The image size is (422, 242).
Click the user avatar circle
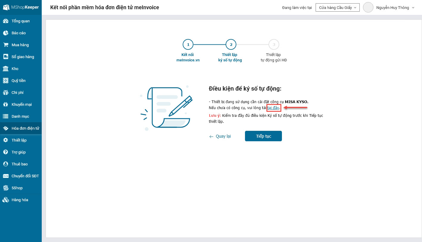tap(368, 7)
